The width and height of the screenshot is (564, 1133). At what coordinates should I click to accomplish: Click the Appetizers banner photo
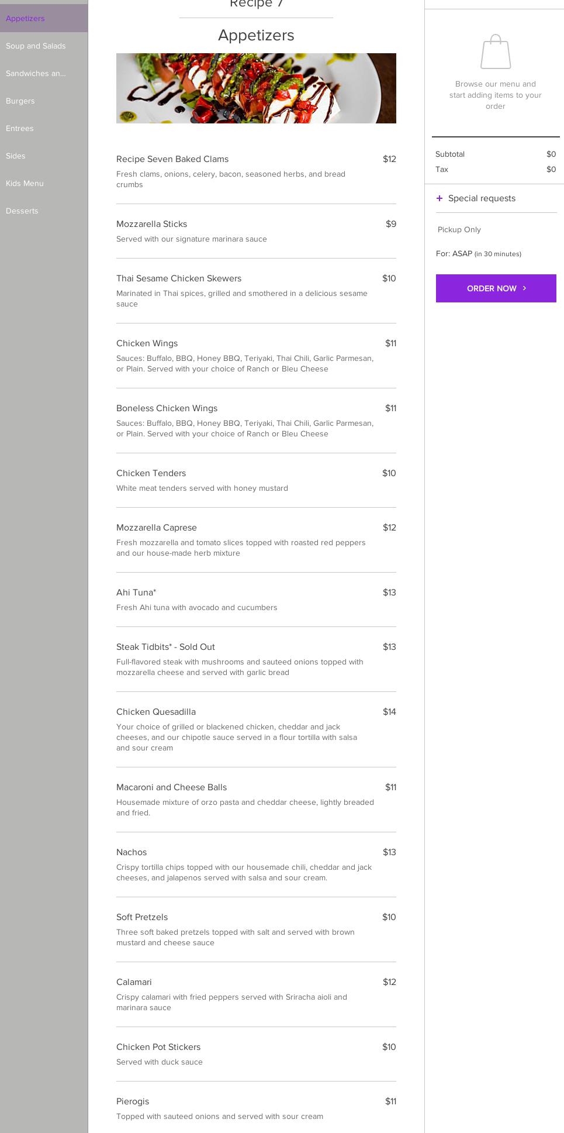256,88
